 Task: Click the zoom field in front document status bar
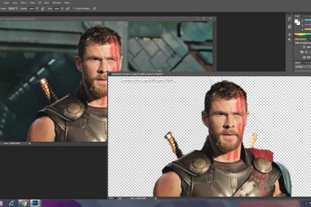tap(112, 198)
